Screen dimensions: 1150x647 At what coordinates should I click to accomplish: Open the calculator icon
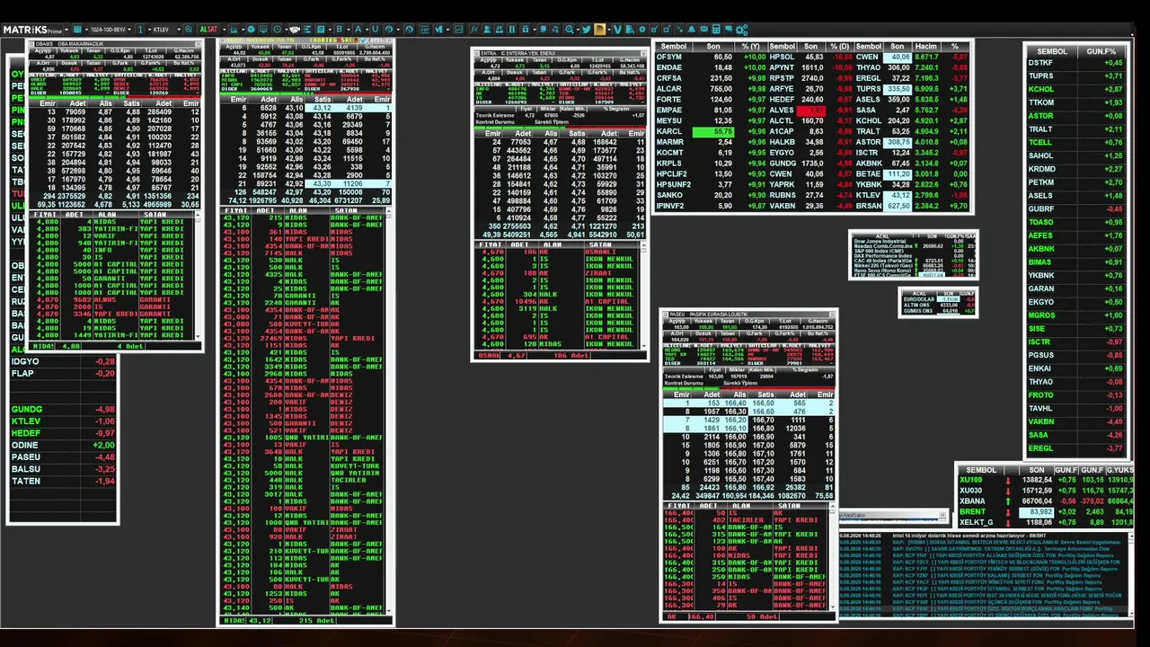716,30
